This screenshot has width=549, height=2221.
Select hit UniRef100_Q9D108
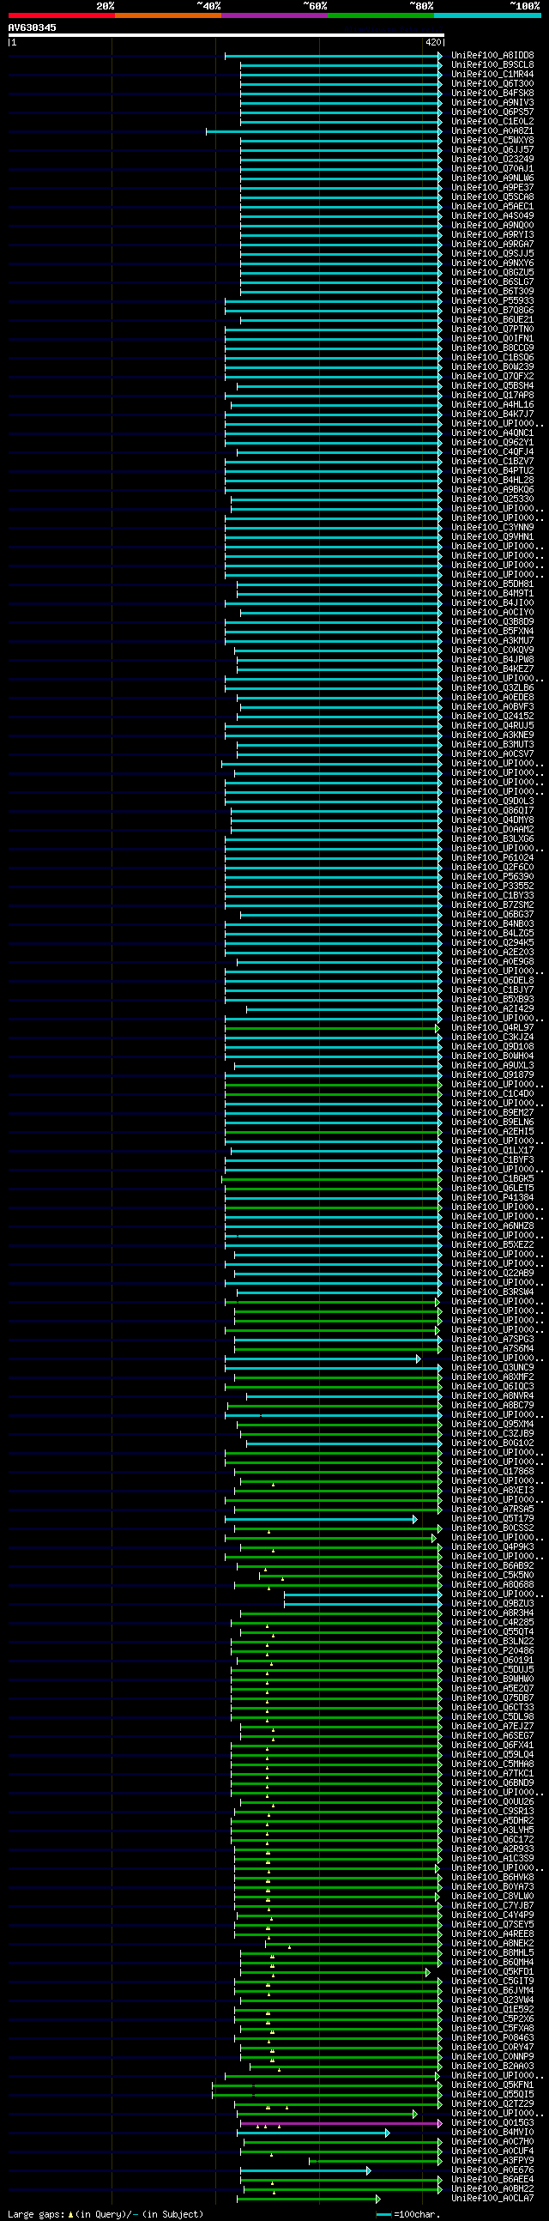492,1048
